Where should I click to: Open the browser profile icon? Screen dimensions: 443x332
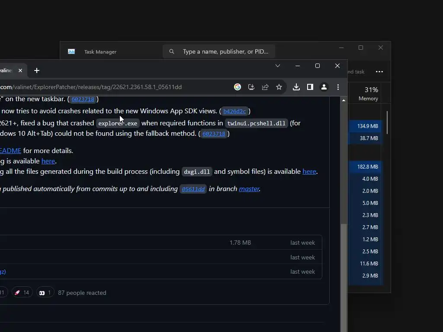click(324, 87)
